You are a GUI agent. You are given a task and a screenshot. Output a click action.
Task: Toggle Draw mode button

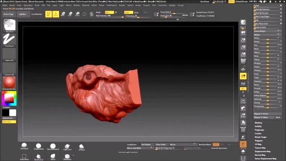(55, 14)
